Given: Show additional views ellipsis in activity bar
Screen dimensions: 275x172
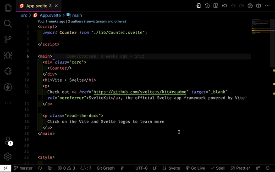Looking at the screenshot, I should click(8, 103).
